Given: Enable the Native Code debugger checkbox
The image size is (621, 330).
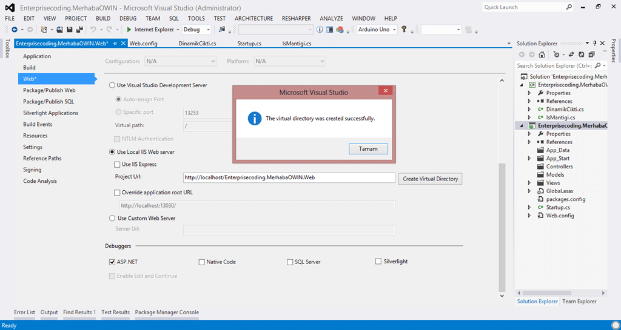Looking at the screenshot, I should click(x=201, y=262).
